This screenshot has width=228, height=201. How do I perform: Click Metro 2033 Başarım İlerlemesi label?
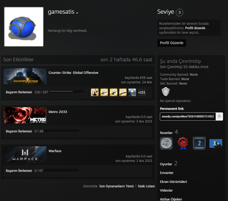19,131
